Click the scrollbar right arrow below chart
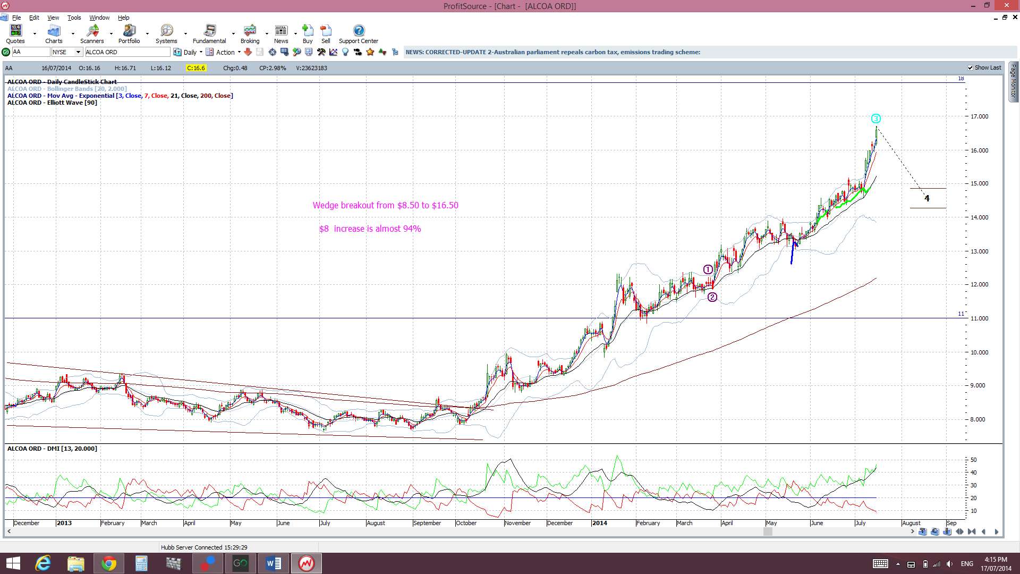Image resolution: width=1020 pixels, height=574 pixels. click(912, 531)
